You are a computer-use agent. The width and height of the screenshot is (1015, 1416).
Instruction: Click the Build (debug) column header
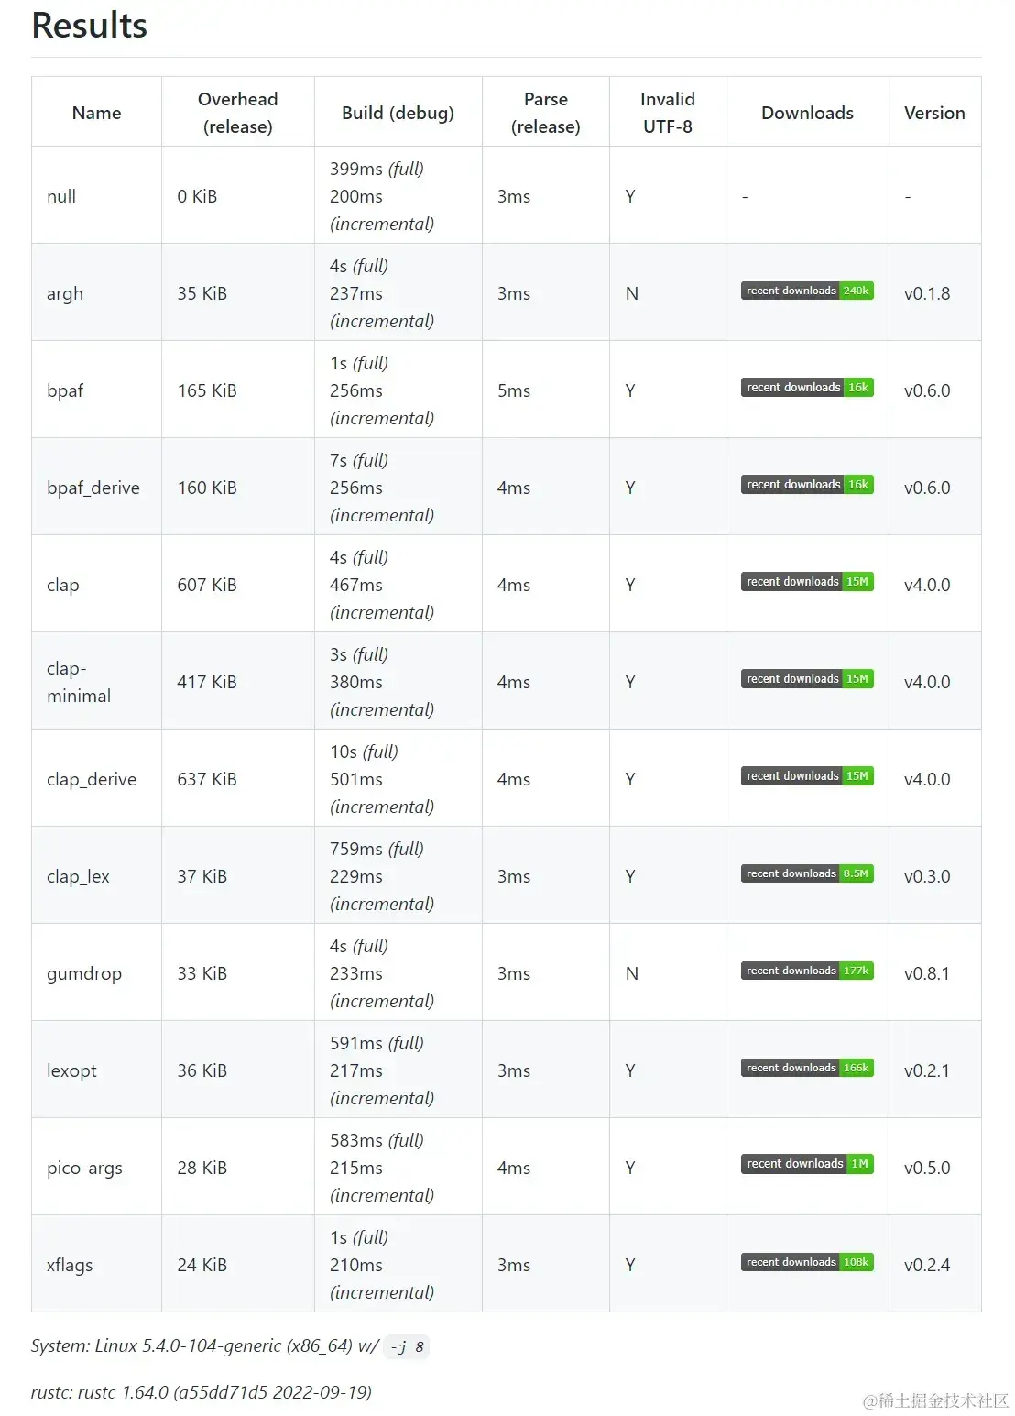[398, 113]
